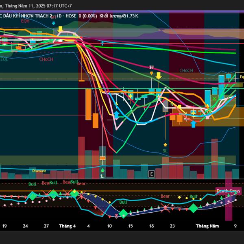Click the red X below right Bear label
The image size is (244, 244).
[x=165, y=209]
